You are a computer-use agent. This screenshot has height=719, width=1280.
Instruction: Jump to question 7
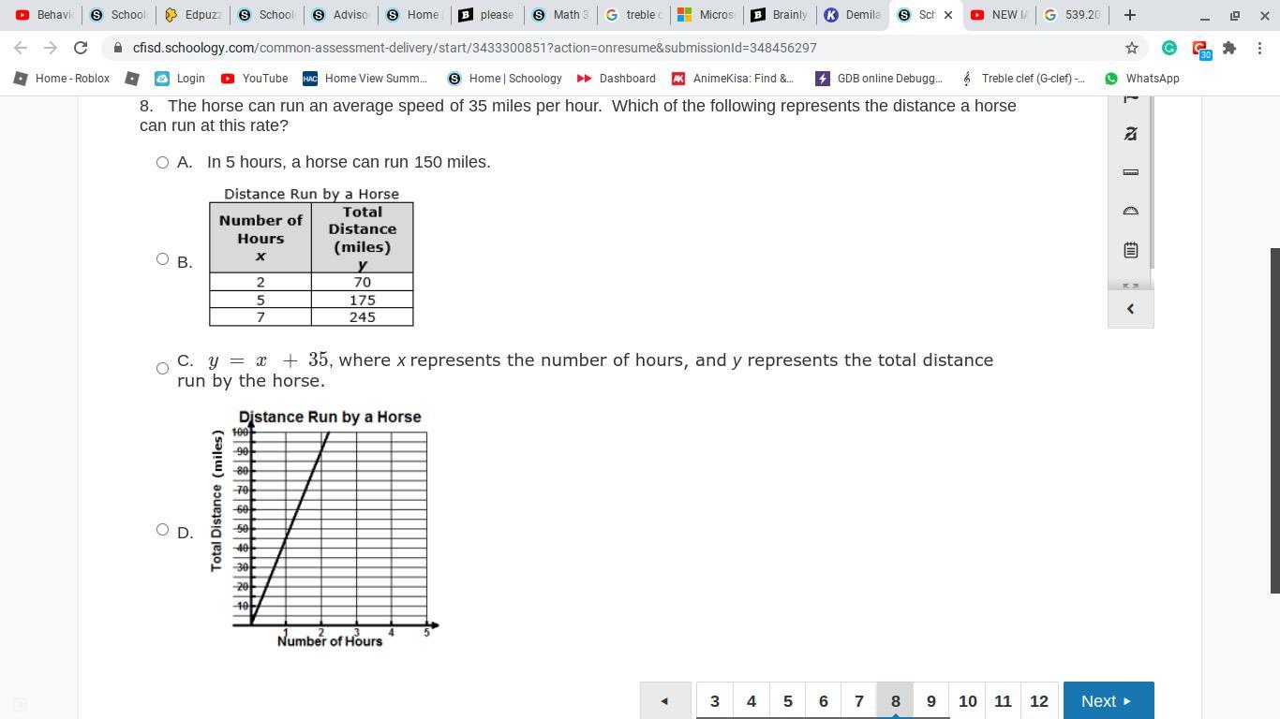(859, 700)
